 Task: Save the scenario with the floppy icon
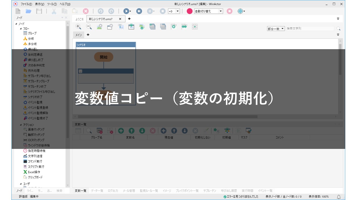click(39, 11)
